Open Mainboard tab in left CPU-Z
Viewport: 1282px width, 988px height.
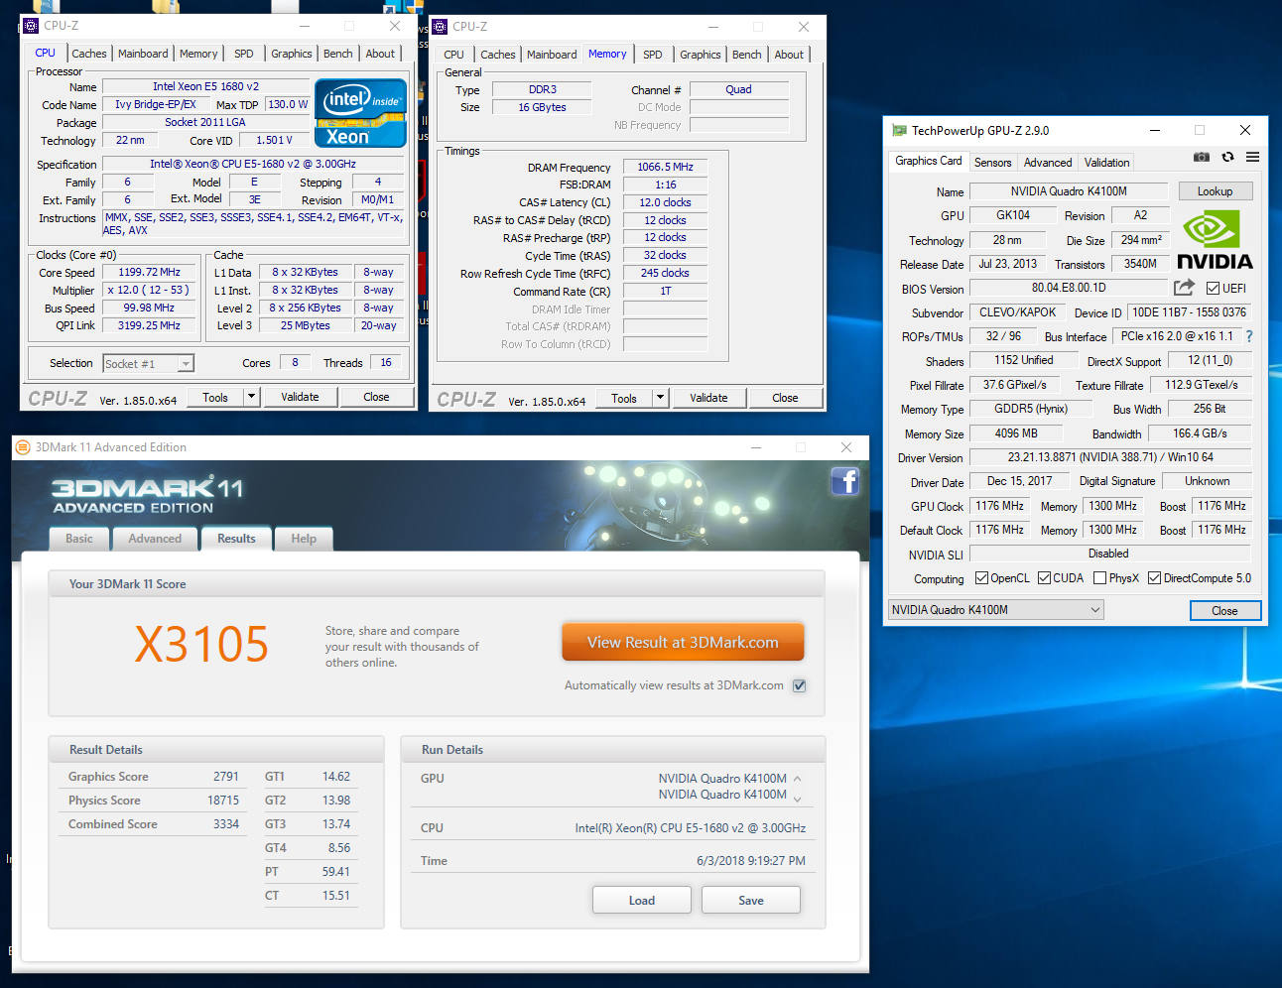click(143, 54)
